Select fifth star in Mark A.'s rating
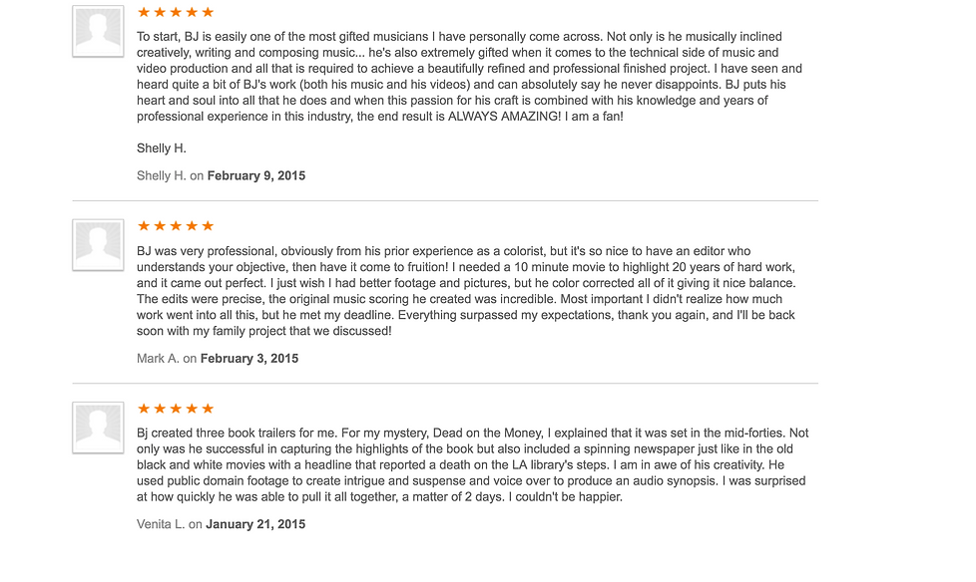Image resolution: width=976 pixels, height=582 pixels. (x=208, y=226)
